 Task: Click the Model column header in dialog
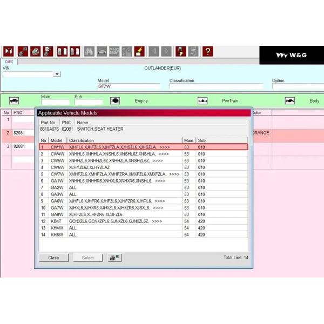pyautogui.click(x=58, y=140)
